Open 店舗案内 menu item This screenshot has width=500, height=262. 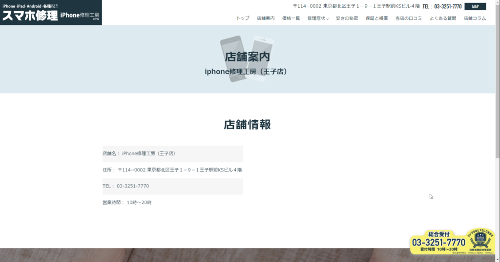point(266,19)
